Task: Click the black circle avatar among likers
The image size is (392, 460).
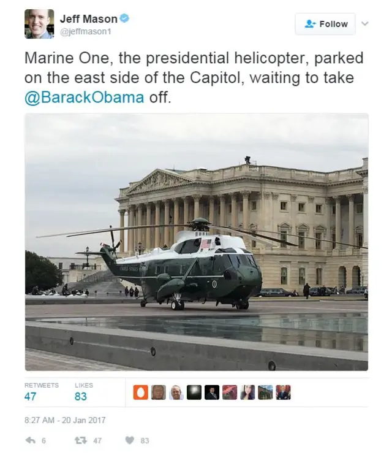Action: [194, 393]
